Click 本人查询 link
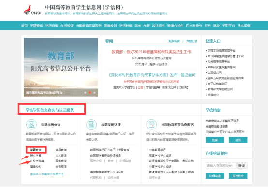The image size is (268, 187). 61,156
